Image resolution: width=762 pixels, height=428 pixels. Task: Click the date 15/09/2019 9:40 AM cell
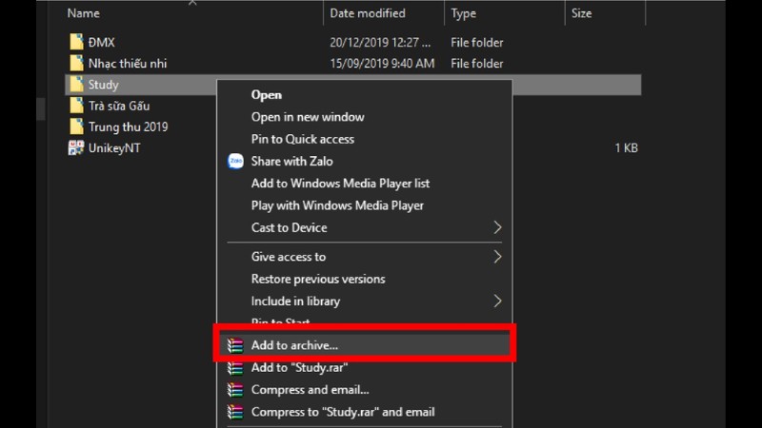point(382,64)
